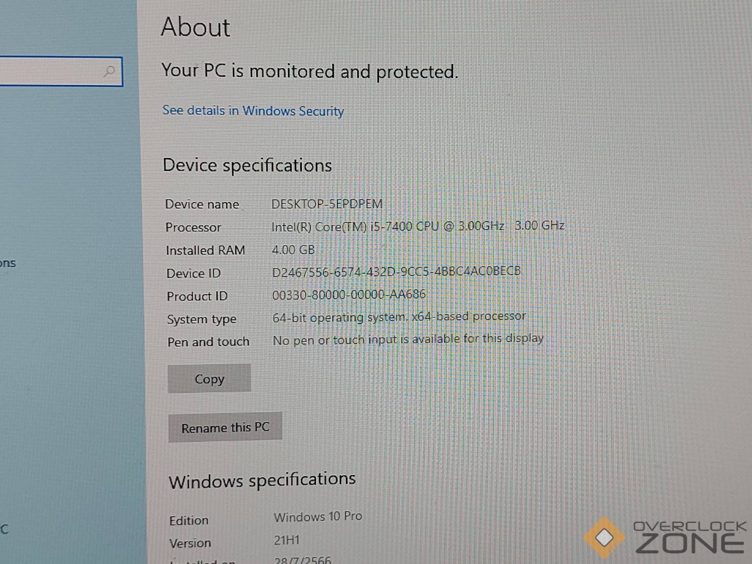752x564 pixels.
Task: Select the edition value Windows 10 Pro
Action: [318, 517]
